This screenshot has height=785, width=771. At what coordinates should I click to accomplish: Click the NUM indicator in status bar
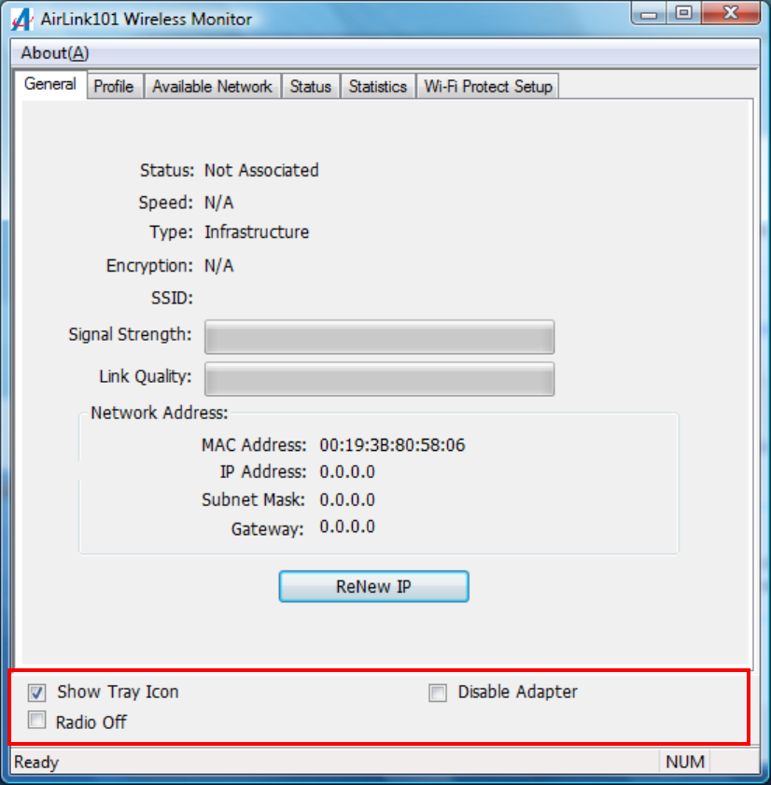[685, 762]
